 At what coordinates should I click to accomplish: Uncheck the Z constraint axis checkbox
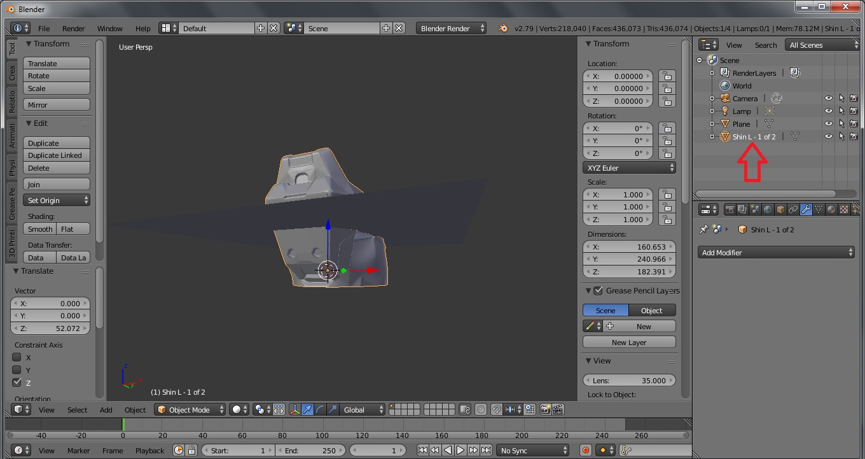[x=17, y=383]
